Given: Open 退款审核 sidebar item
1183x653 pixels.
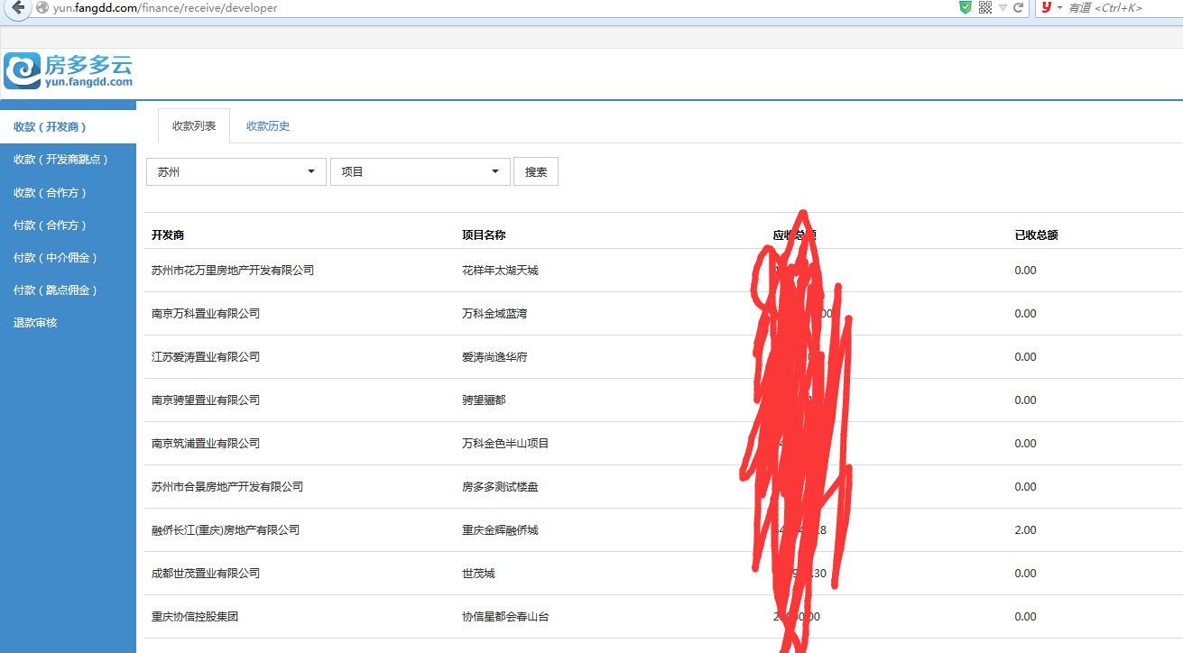Looking at the screenshot, I should click(x=68, y=322).
